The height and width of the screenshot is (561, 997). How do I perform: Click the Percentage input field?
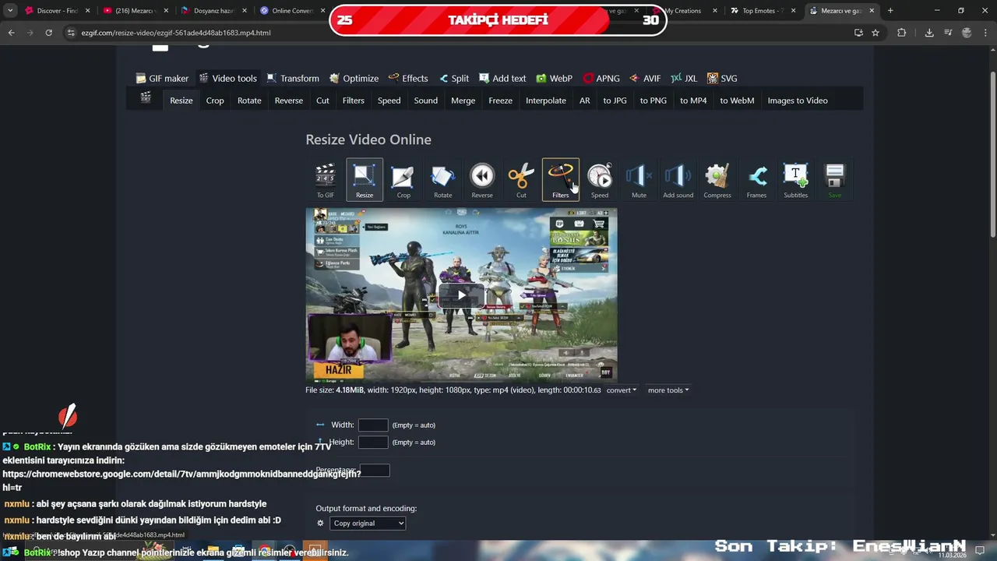375,470
